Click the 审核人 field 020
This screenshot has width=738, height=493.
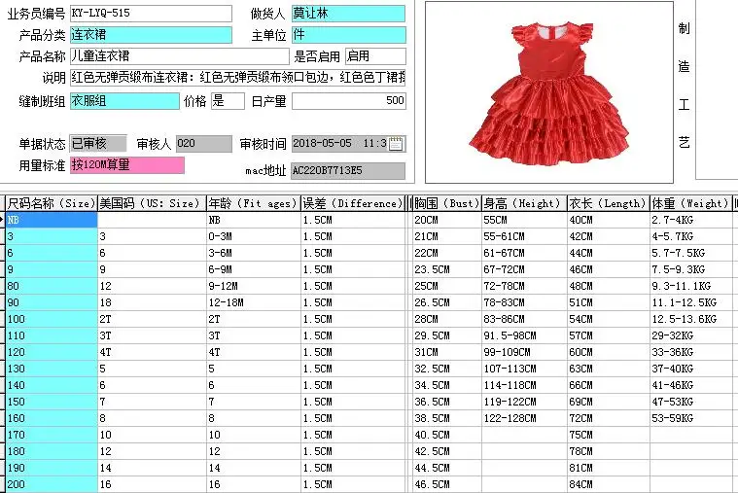pos(204,144)
